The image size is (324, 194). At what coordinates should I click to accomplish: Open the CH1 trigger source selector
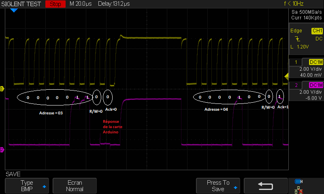click(x=317, y=31)
